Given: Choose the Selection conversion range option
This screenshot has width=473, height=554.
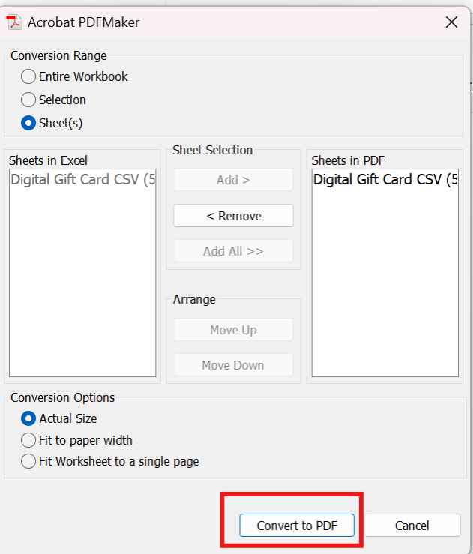Looking at the screenshot, I should click(x=28, y=100).
